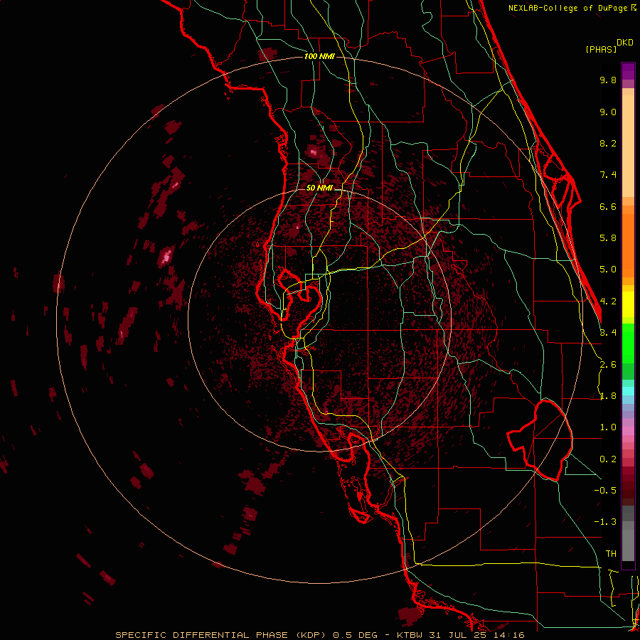Pick the purple band topping the color bar
This screenshot has height=640, width=640.
pos(628,71)
